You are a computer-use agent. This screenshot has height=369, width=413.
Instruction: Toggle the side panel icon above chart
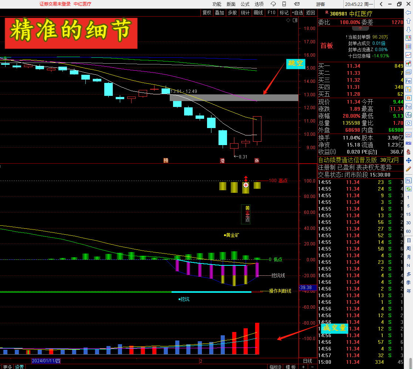pos(295,20)
